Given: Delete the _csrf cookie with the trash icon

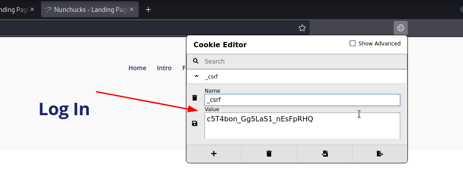Looking at the screenshot, I should [194, 98].
